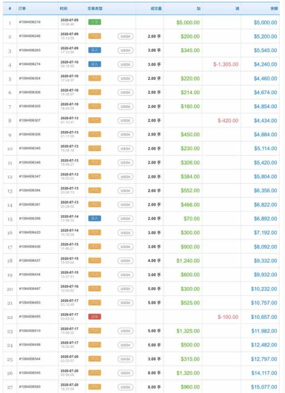Click the green deposit badge in row 1
This screenshot has width=285, height=393.
(x=95, y=22)
